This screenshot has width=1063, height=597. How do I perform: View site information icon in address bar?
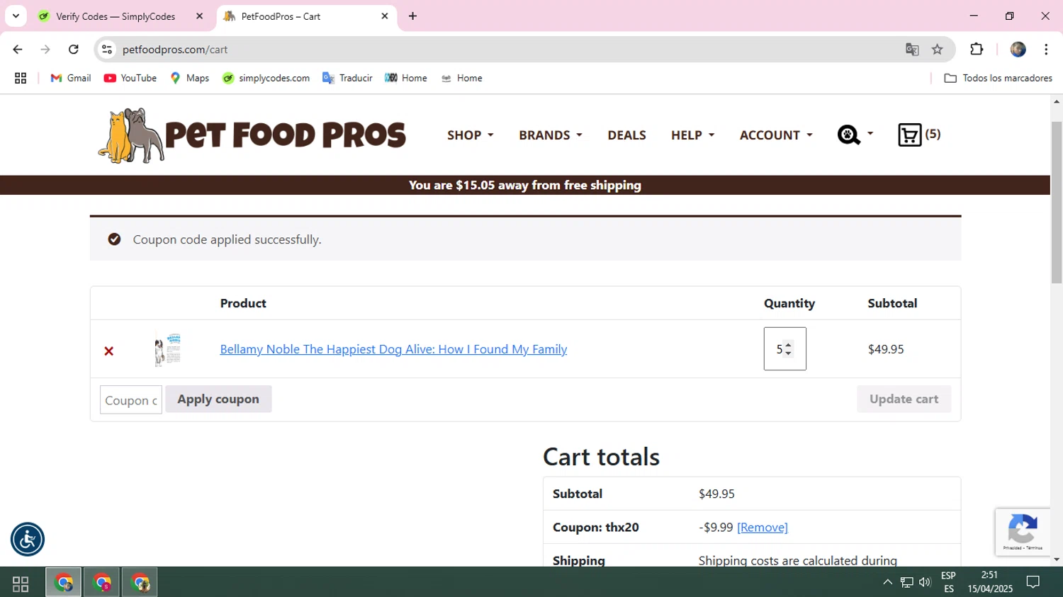(107, 50)
